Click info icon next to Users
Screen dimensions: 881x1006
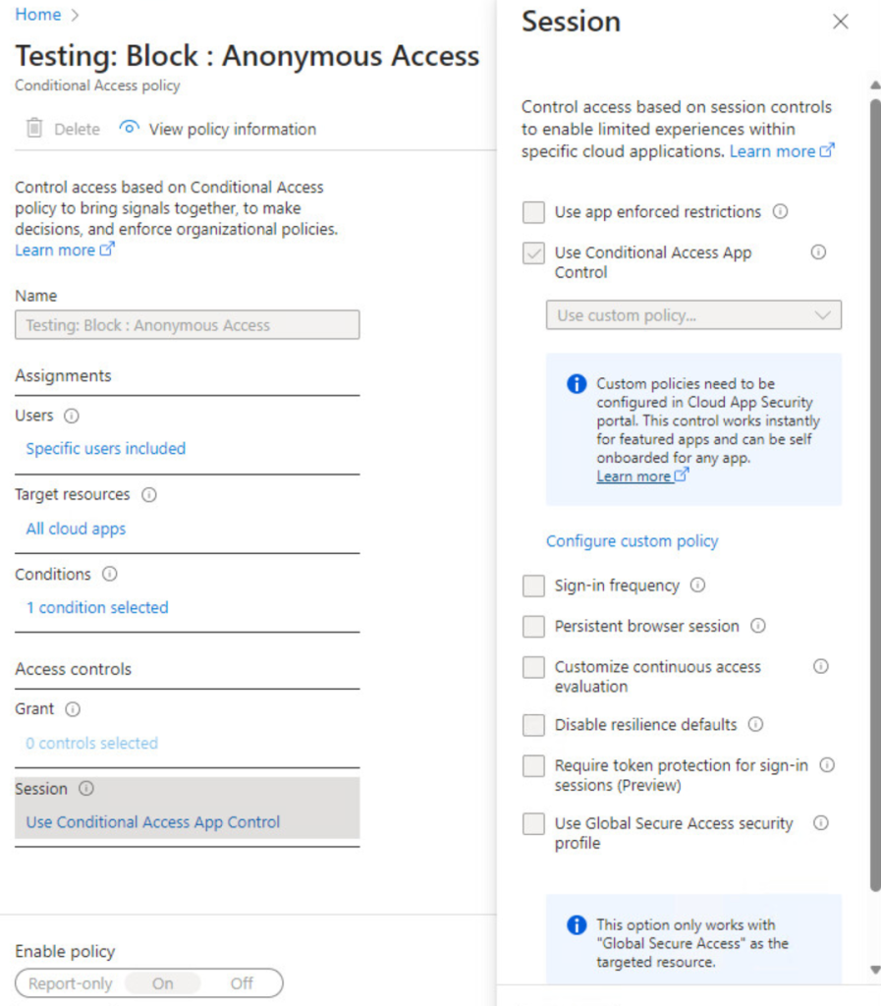pos(71,417)
